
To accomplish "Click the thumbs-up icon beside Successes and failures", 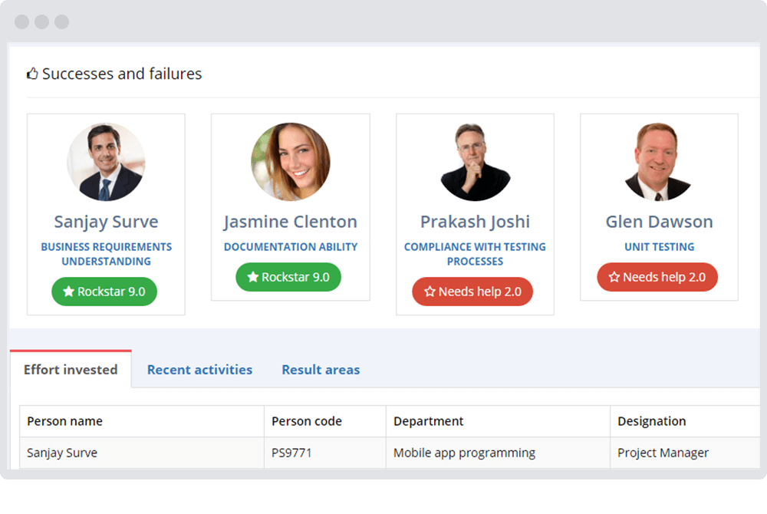I will tap(32, 74).
